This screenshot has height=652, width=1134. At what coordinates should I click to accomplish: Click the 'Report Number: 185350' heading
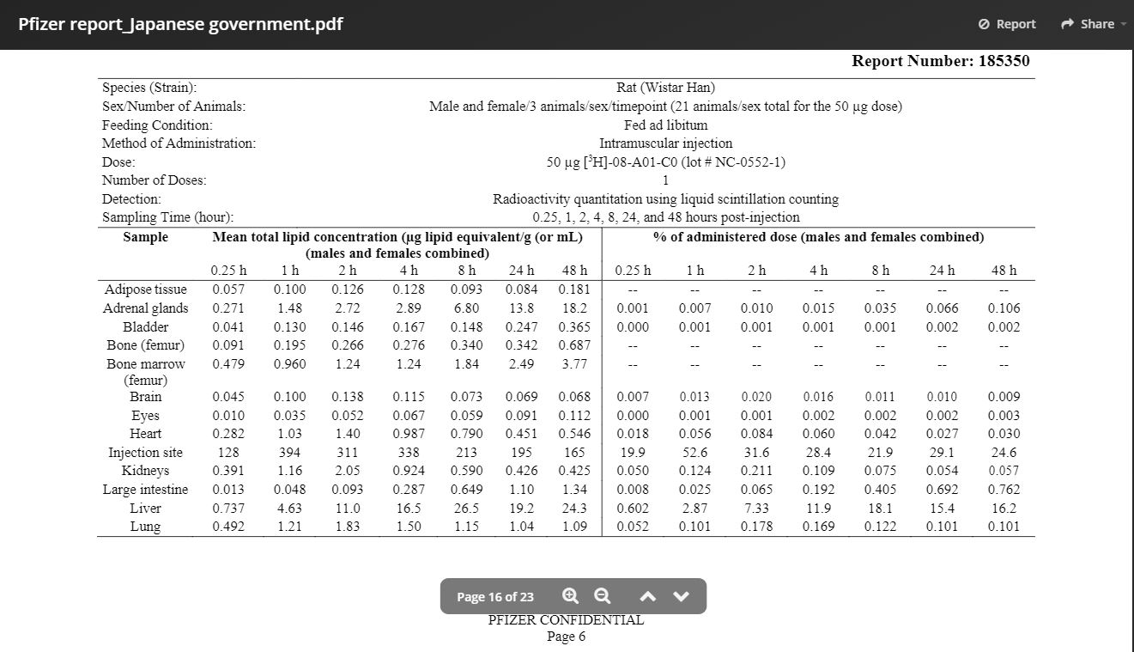pos(940,61)
